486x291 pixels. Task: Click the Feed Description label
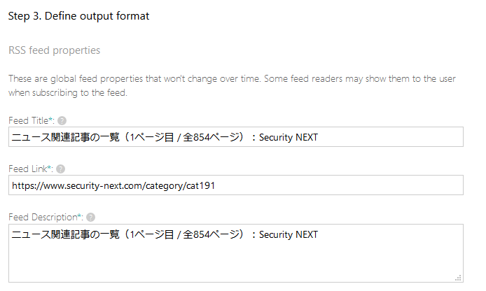(x=43, y=217)
